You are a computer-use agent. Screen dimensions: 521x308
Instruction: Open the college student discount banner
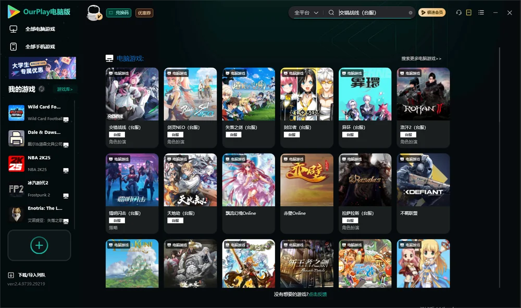42,68
